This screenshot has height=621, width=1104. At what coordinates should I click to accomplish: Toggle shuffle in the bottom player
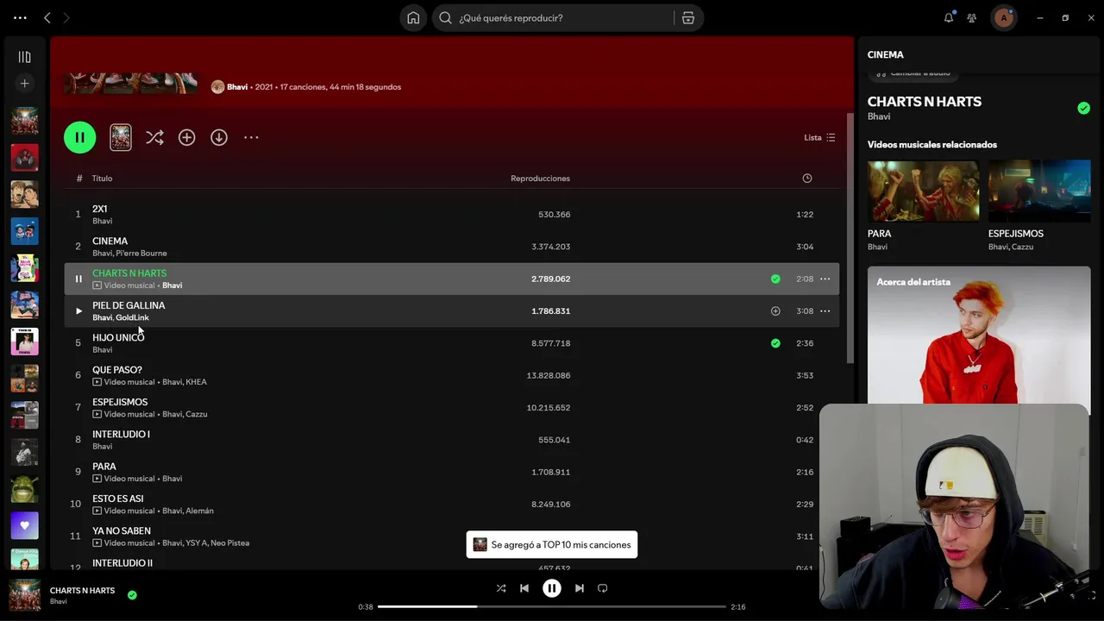[x=501, y=588]
